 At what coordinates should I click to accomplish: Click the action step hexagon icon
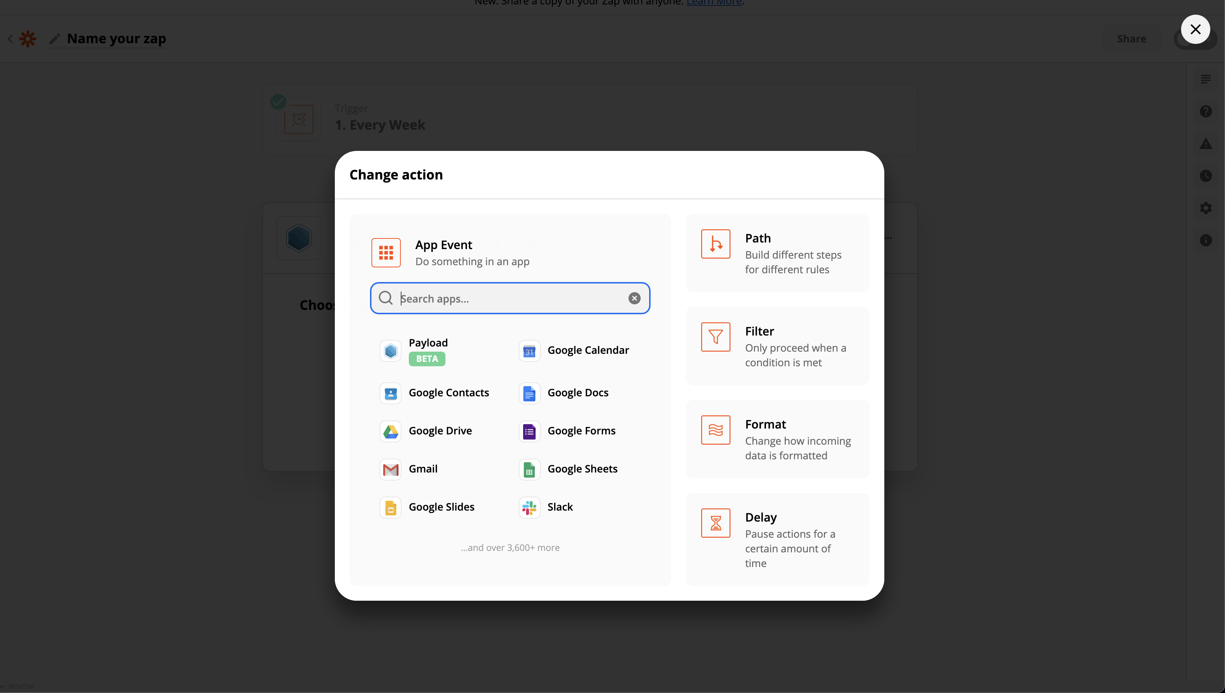pos(299,238)
